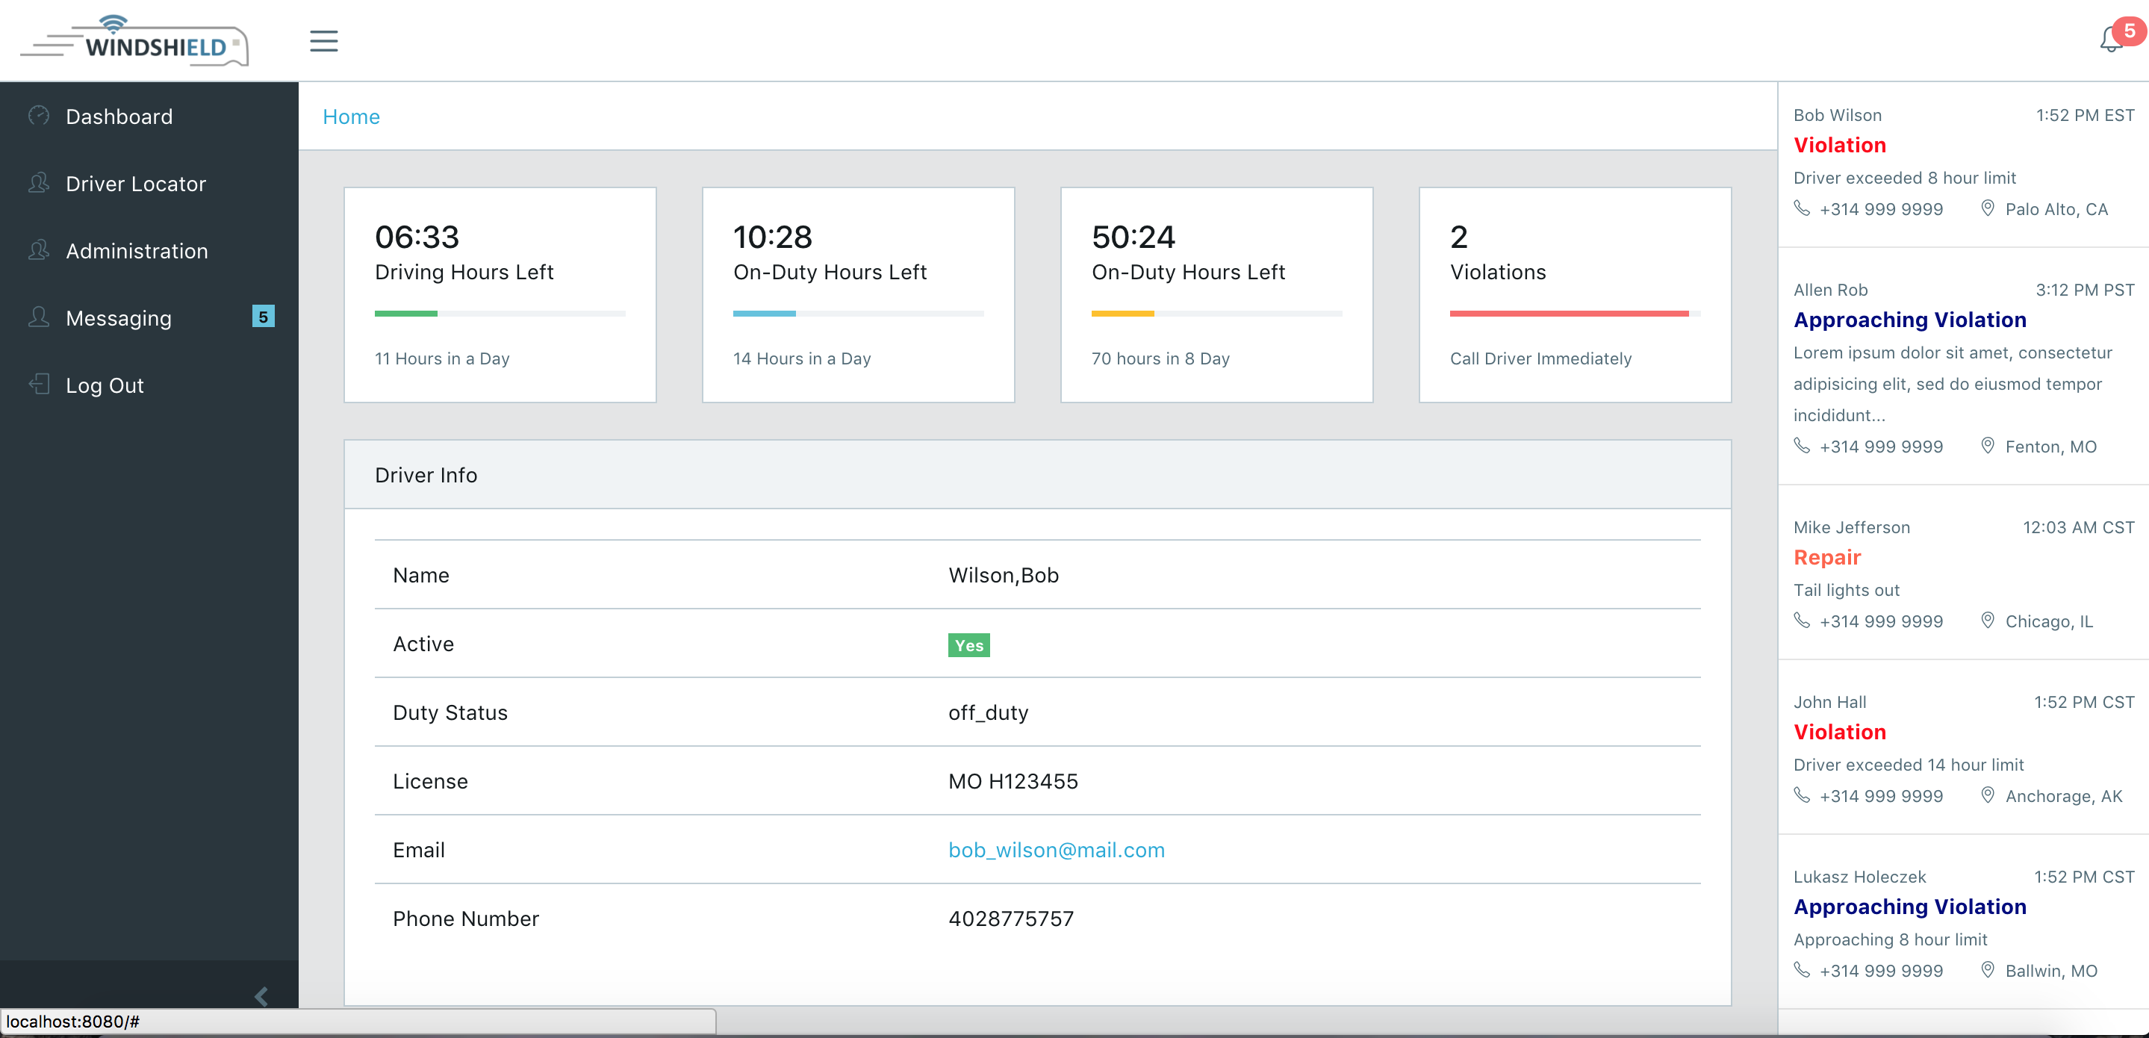Open the Administration menu item
This screenshot has height=1038, width=2149.
tap(137, 250)
